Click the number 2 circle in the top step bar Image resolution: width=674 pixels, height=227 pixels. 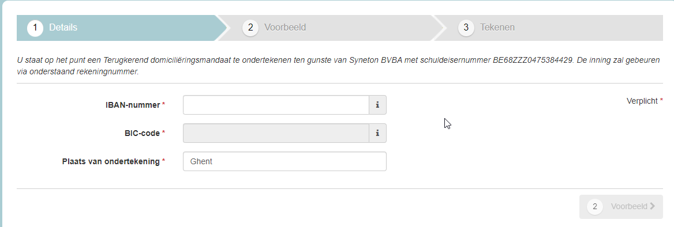[250, 28]
